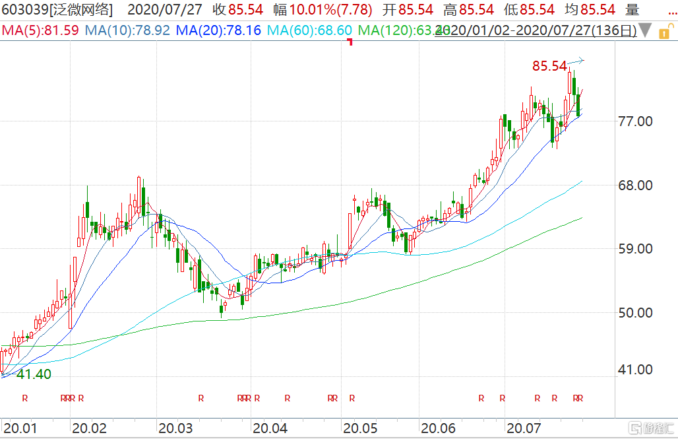Click the high price 高85.54 in the header

[468, 9]
